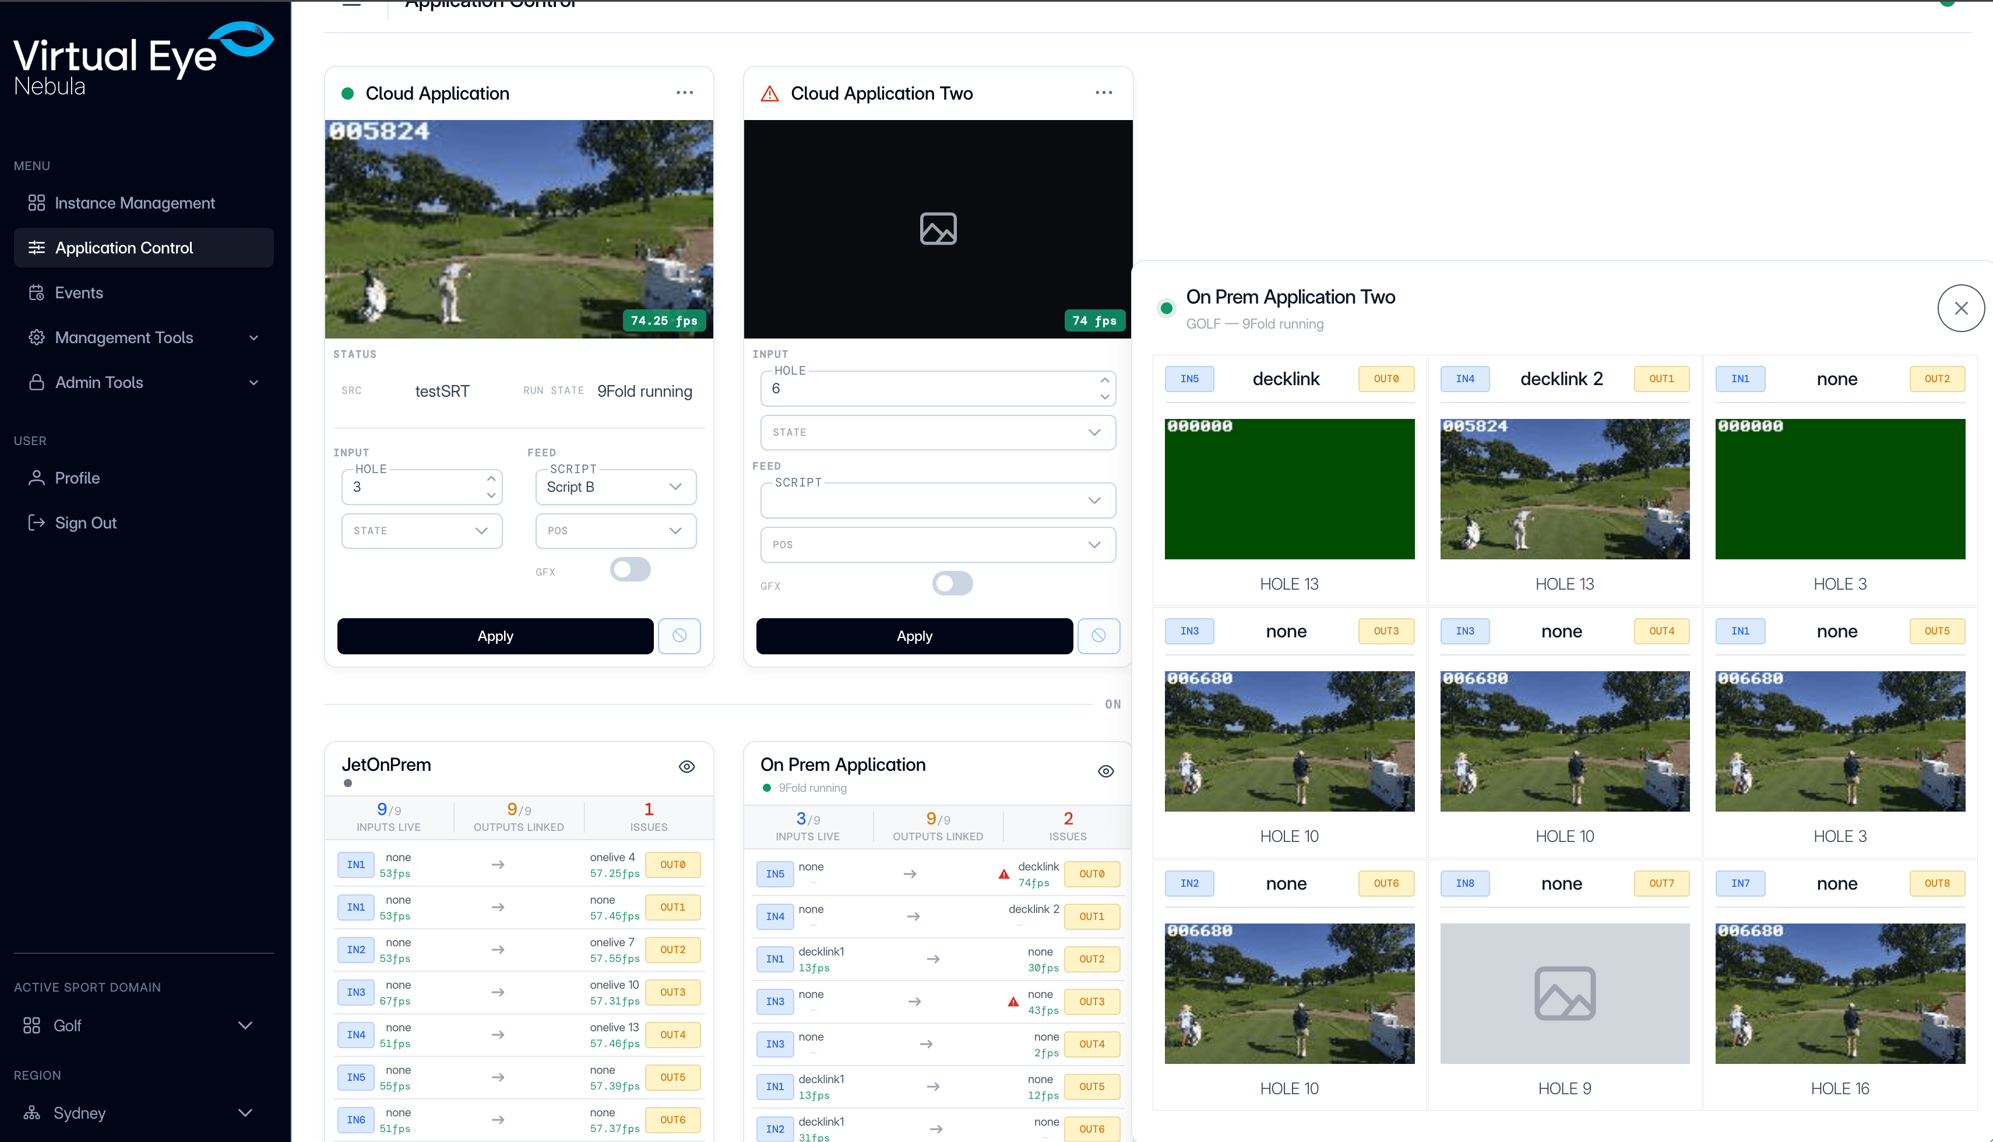The width and height of the screenshot is (1993, 1142).
Task: Decrement HOLE value 6 in Cloud Application Two
Action: [1105, 397]
